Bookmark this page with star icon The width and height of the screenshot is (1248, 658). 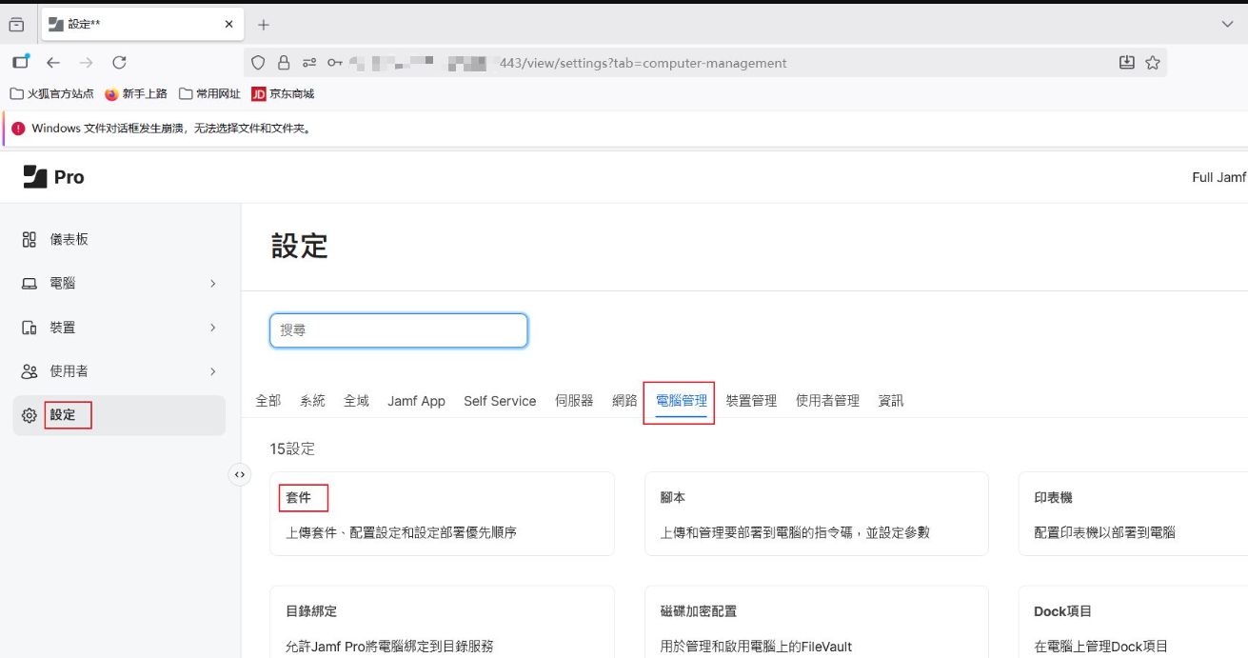pyautogui.click(x=1153, y=63)
